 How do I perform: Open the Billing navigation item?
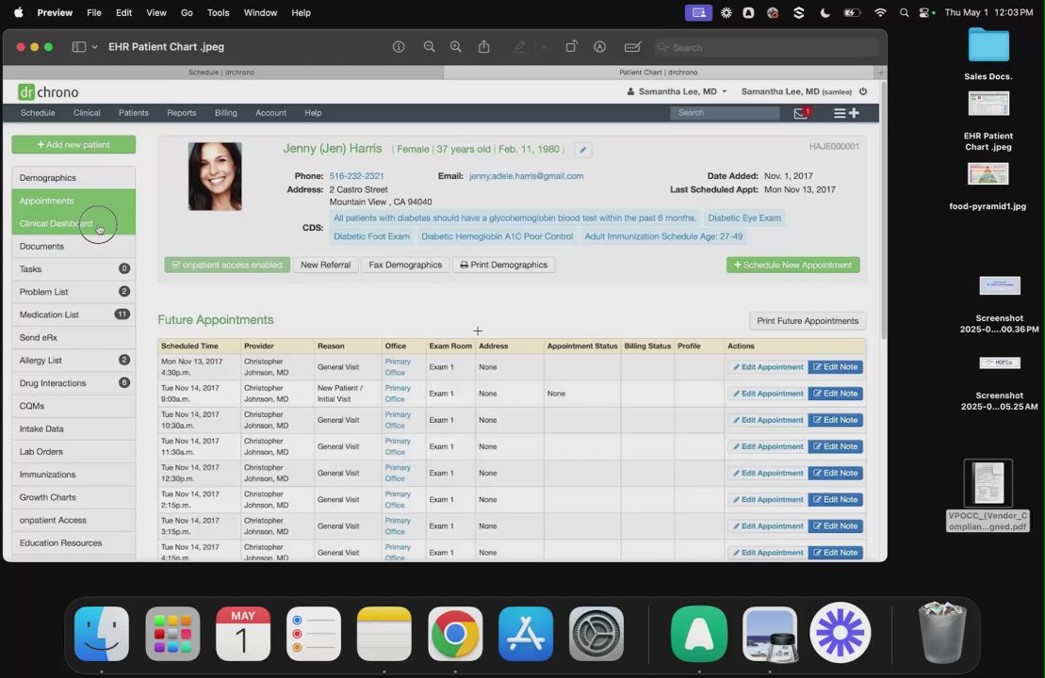226,113
